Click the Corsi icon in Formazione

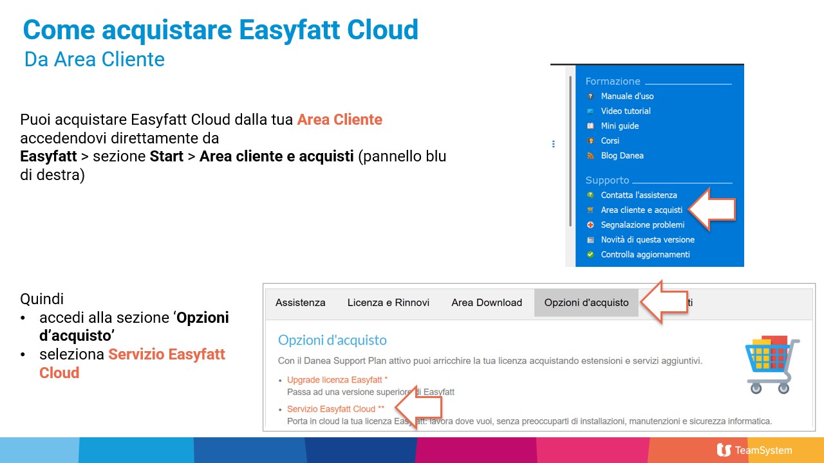[x=590, y=141]
